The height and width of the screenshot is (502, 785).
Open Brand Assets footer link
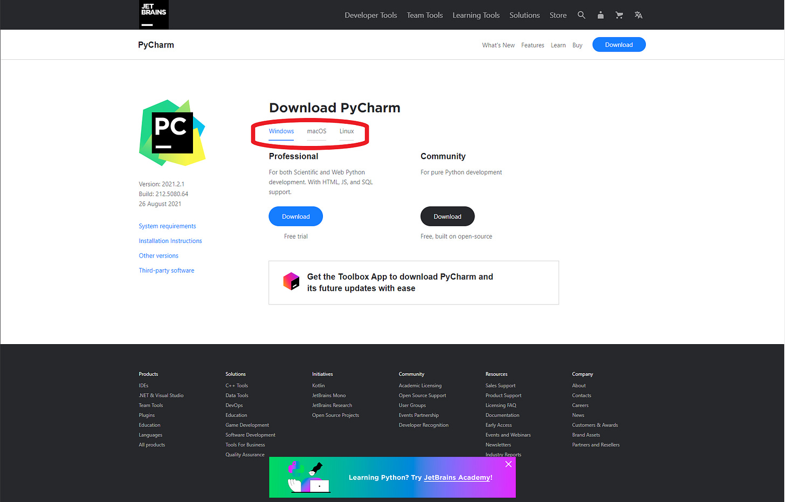[x=586, y=435]
